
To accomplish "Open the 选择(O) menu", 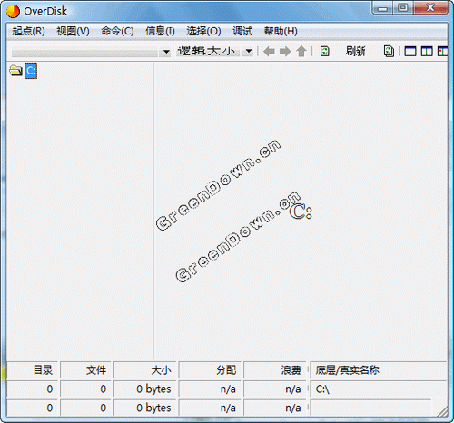I will tap(203, 31).
